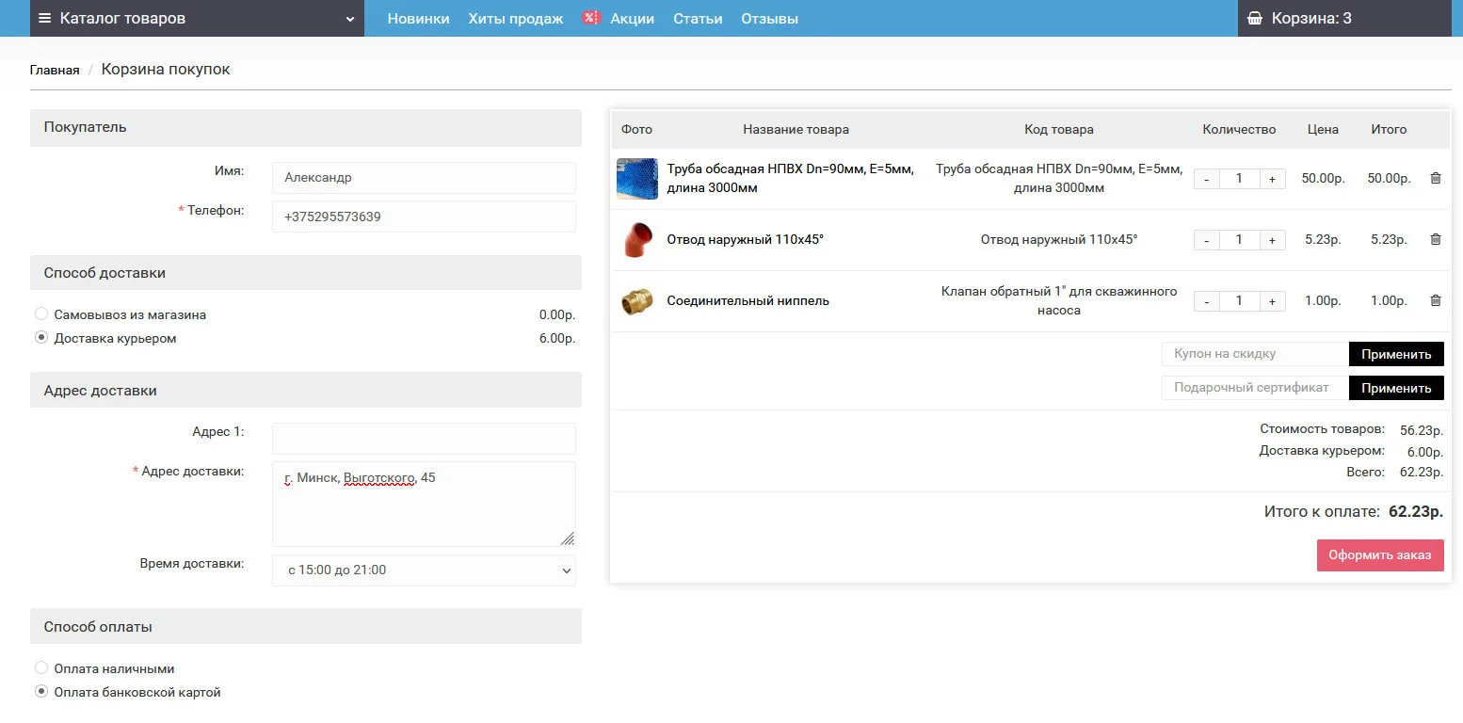The image size is (1463, 723).
Task: Click the red elbow fitting thumbnail
Action: coord(637,240)
